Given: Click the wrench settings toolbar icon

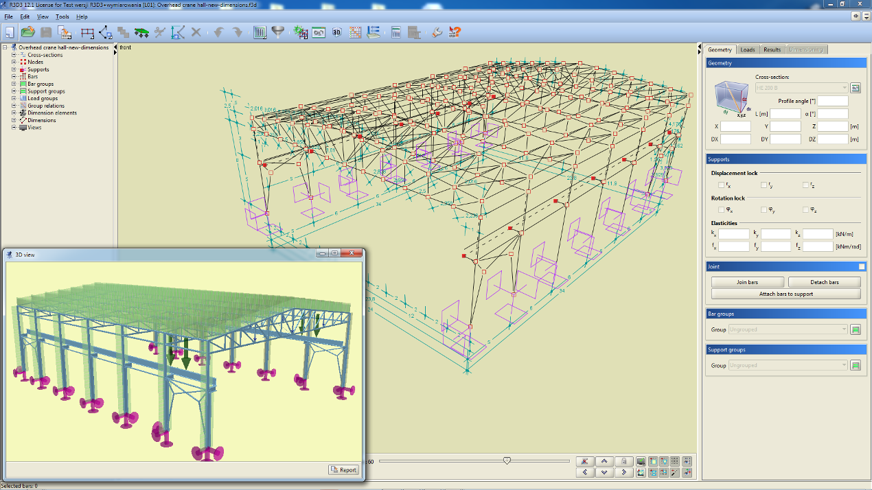Looking at the screenshot, I should coord(437,32).
